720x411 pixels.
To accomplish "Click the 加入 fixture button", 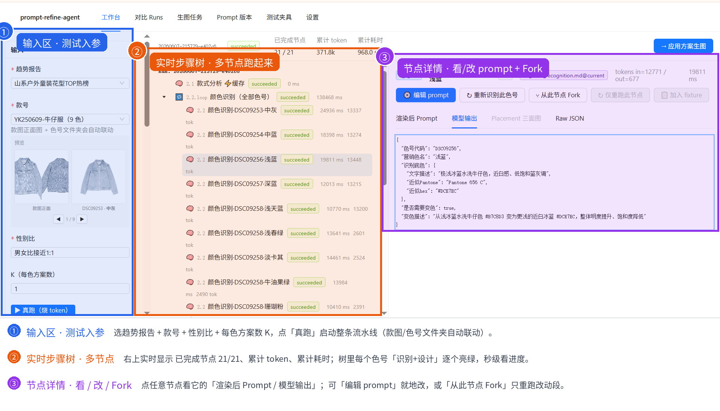I will (681, 95).
